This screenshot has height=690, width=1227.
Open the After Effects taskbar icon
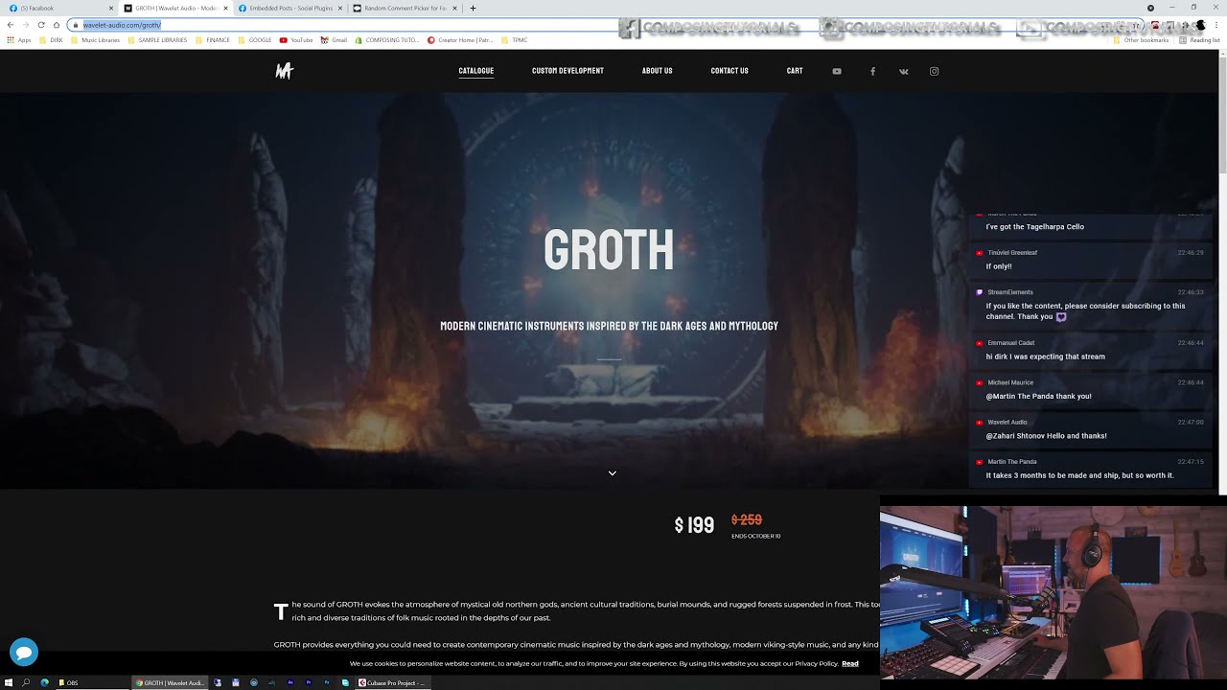(x=290, y=682)
